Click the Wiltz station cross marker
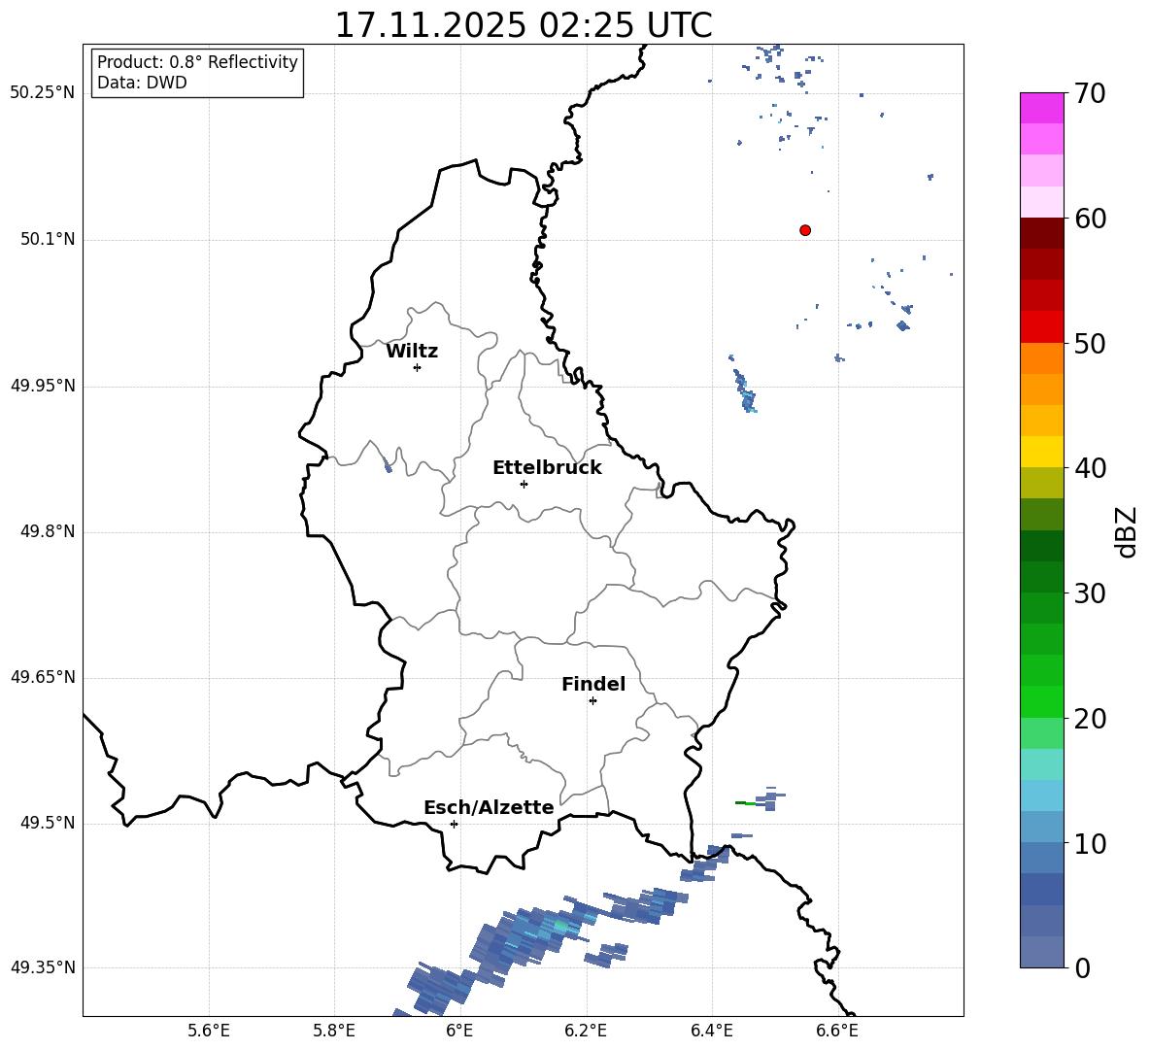The image size is (1150, 1050). pos(418,367)
